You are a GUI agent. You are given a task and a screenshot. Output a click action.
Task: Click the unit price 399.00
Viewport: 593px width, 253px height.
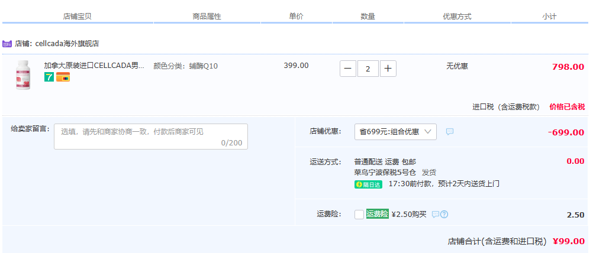tap(296, 66)
